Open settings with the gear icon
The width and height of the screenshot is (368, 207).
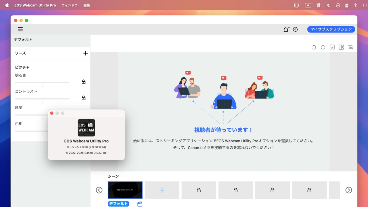(295, 29)
